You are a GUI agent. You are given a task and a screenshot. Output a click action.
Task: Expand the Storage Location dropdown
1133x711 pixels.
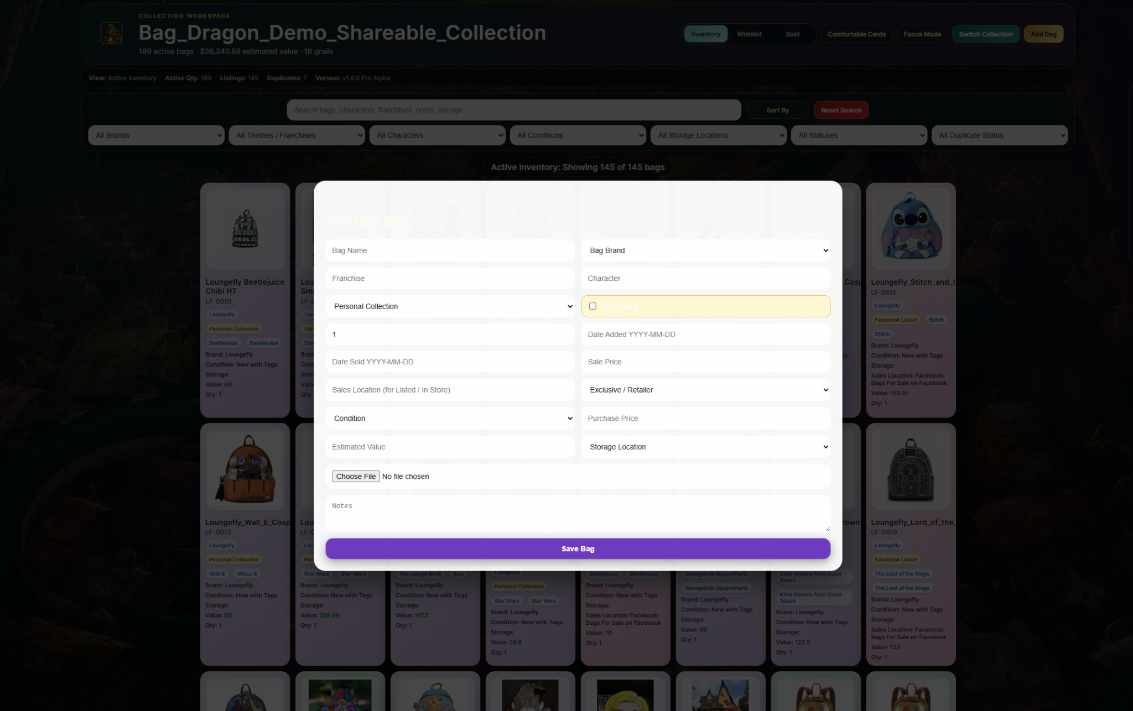click(x=705, y=447)
